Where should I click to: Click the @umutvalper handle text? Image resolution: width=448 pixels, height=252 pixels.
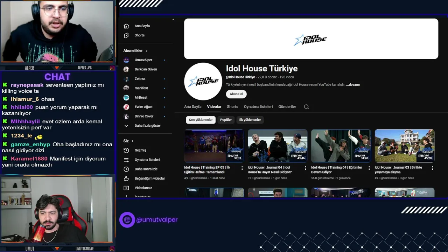(157, 220)
